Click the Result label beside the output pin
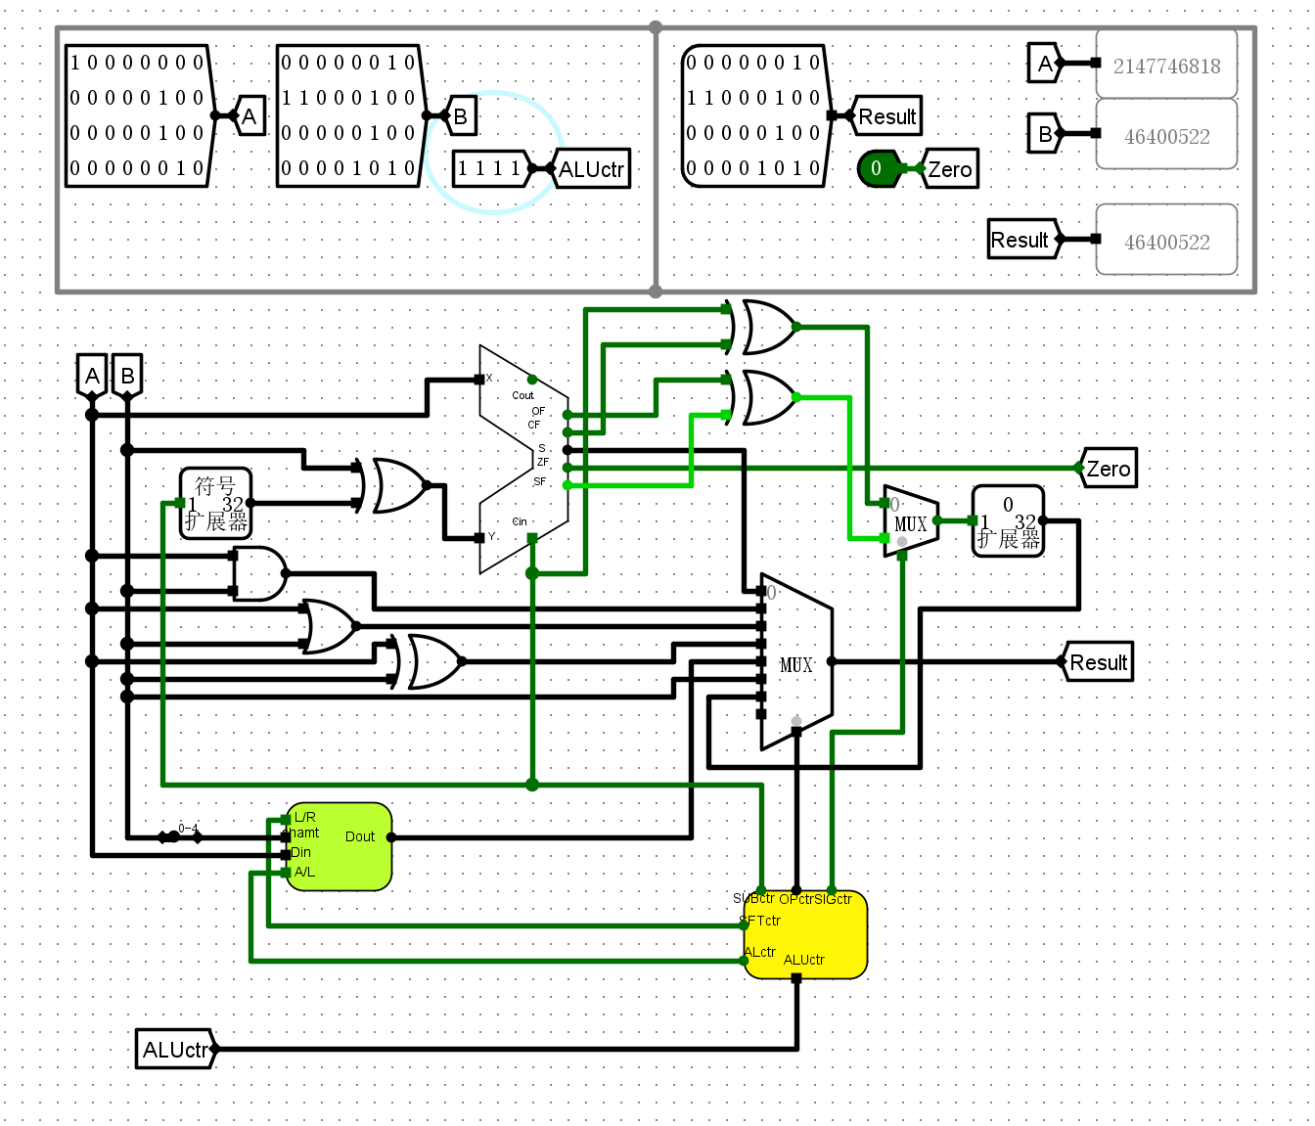This screenshot has height=1126, width=1315. [x=886, y=116]
